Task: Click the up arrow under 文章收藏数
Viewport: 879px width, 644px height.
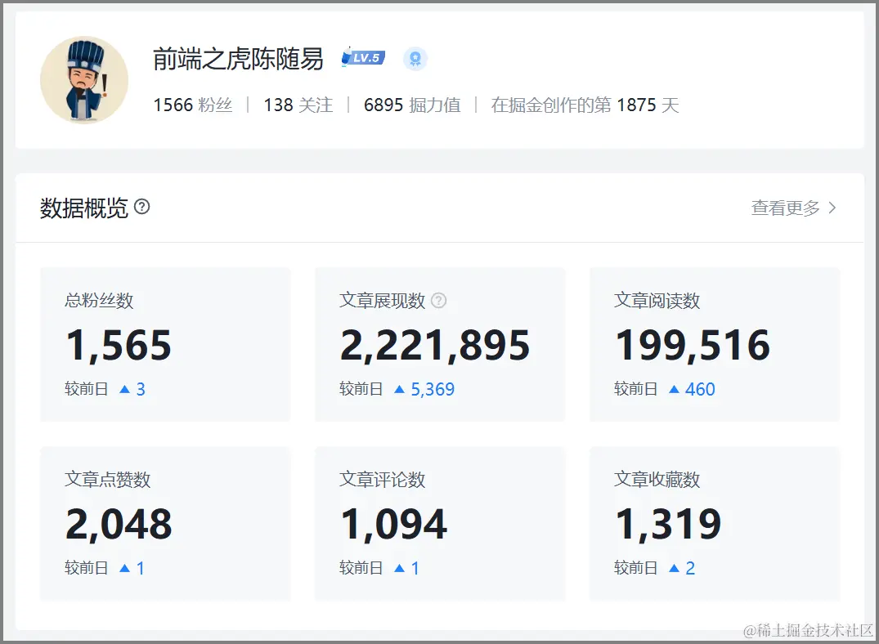Action: (x=675, y=568)
